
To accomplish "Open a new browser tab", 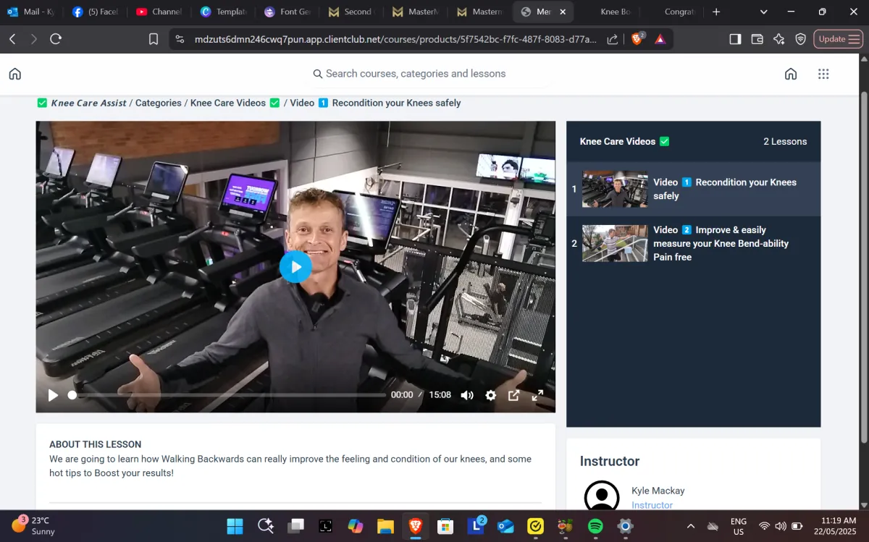I will click(x=716, y=12).
